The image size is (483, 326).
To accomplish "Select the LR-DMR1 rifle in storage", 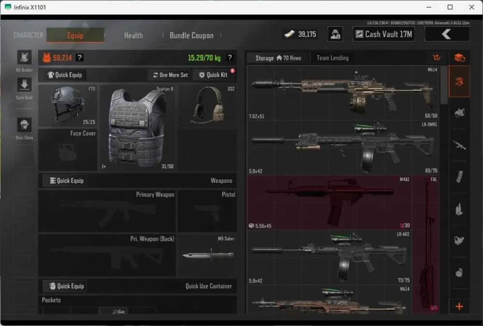I will click(x=343, y=148).
